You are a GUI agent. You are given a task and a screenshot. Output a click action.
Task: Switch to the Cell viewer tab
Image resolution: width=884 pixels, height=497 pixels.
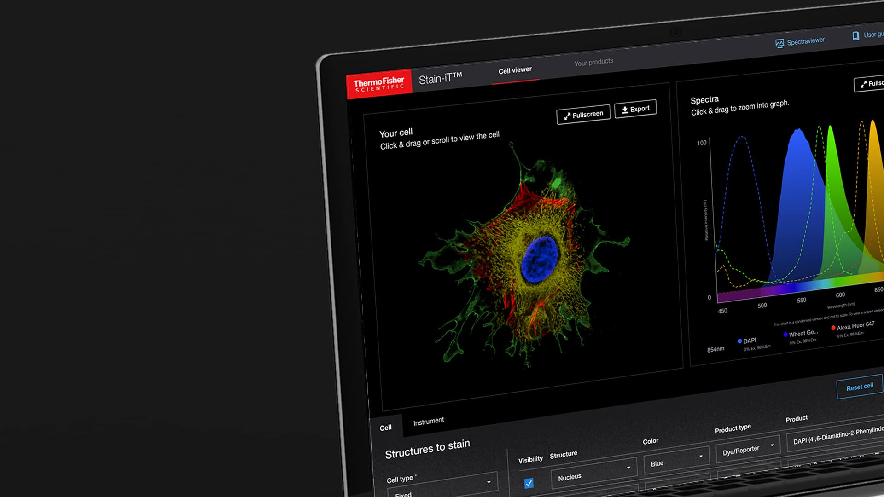pos(515,70)
